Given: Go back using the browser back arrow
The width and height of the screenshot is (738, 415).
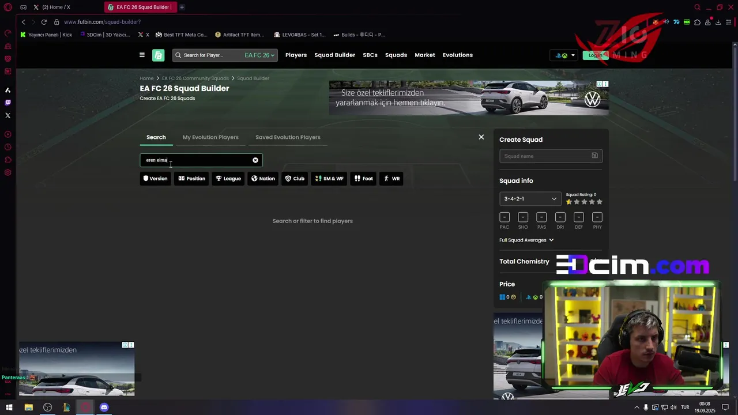Looking at the screenshot, I should (24, 22).
